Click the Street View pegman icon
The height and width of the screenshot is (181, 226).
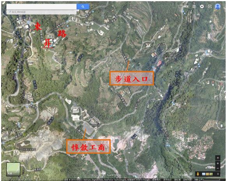tap(198, 174)
